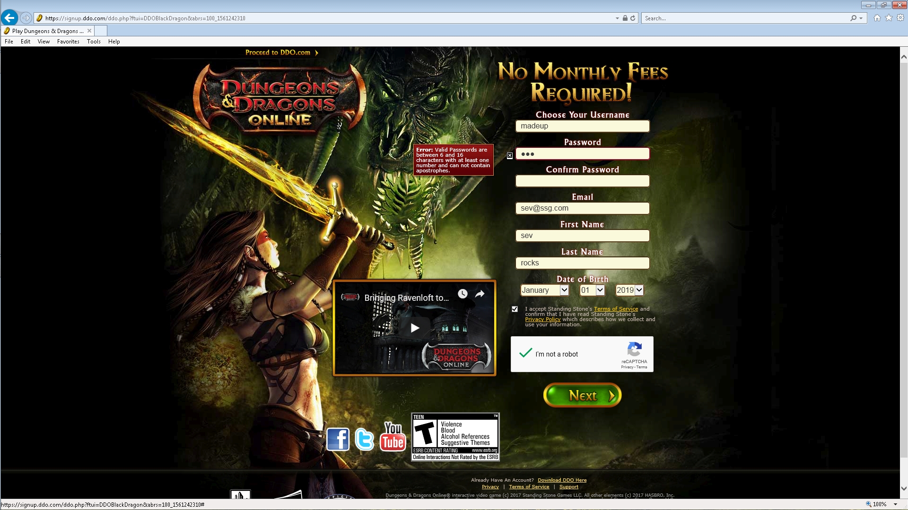Close the Play Dungeons & Dragons tab
This screenshot has width=908, height=510.
tap(89, 31)
